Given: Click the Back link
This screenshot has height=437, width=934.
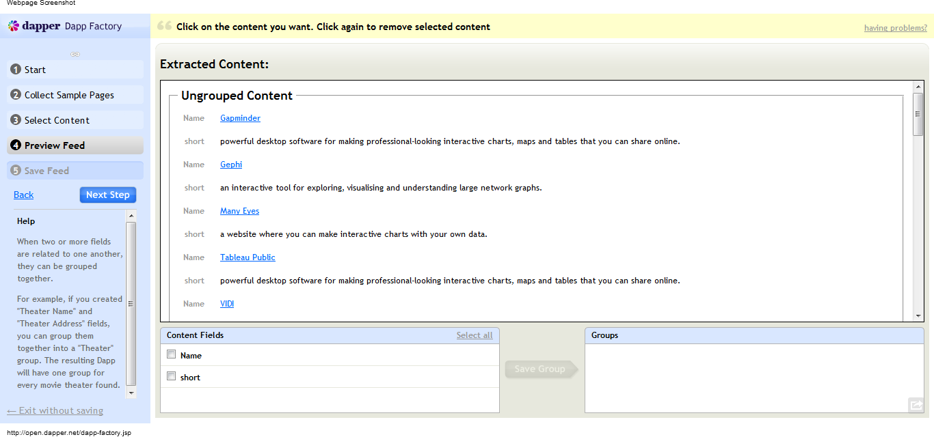Looking at the screenshot, I should (23, 195).
